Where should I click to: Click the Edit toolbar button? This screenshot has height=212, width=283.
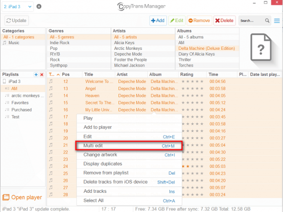click(177, 21)
